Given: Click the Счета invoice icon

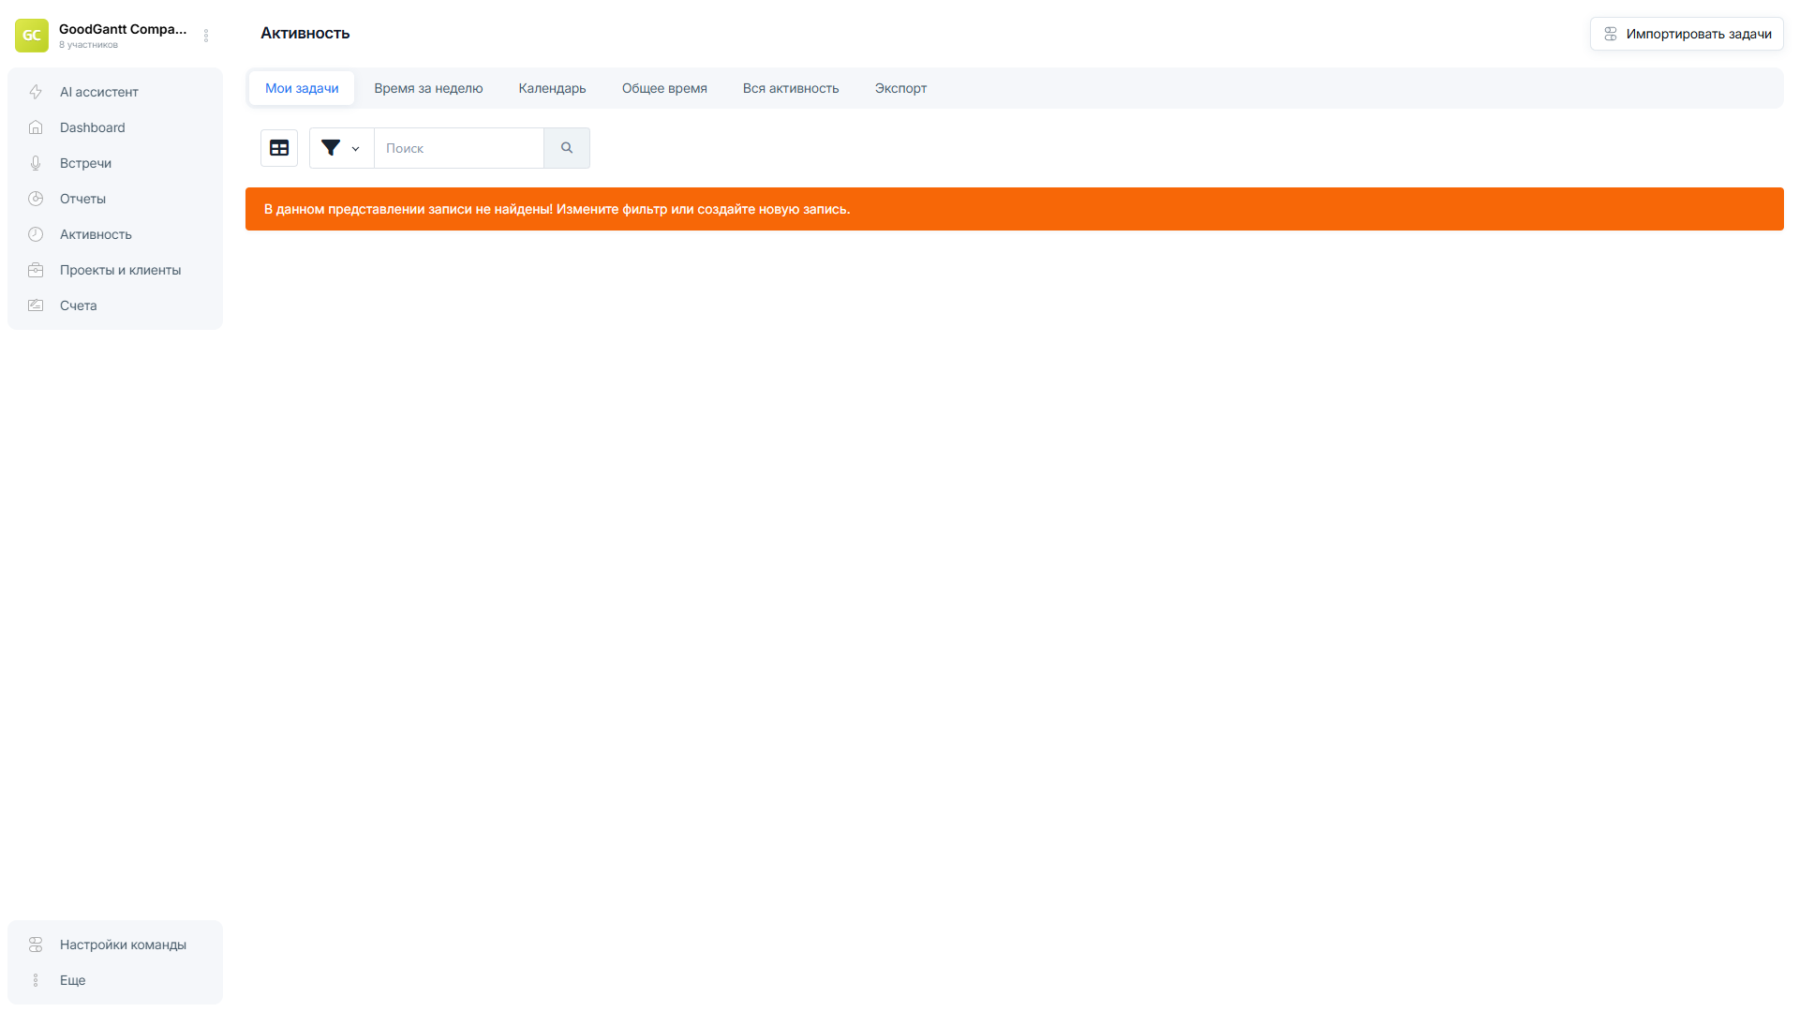Looking at the screenshot, I should point(36,305).
